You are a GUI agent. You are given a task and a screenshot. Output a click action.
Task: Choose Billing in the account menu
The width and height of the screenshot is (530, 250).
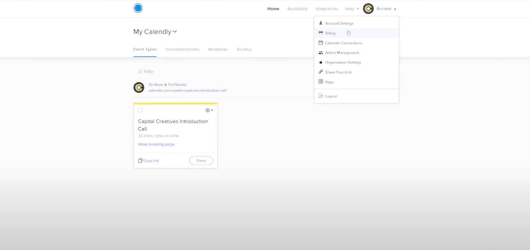pos(356,33)
